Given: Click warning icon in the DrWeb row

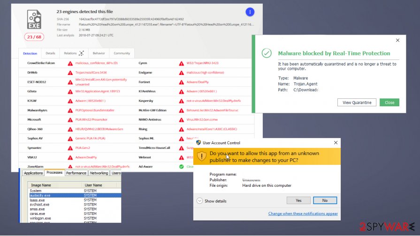Looking at the screenshot, I should point(70,73).
